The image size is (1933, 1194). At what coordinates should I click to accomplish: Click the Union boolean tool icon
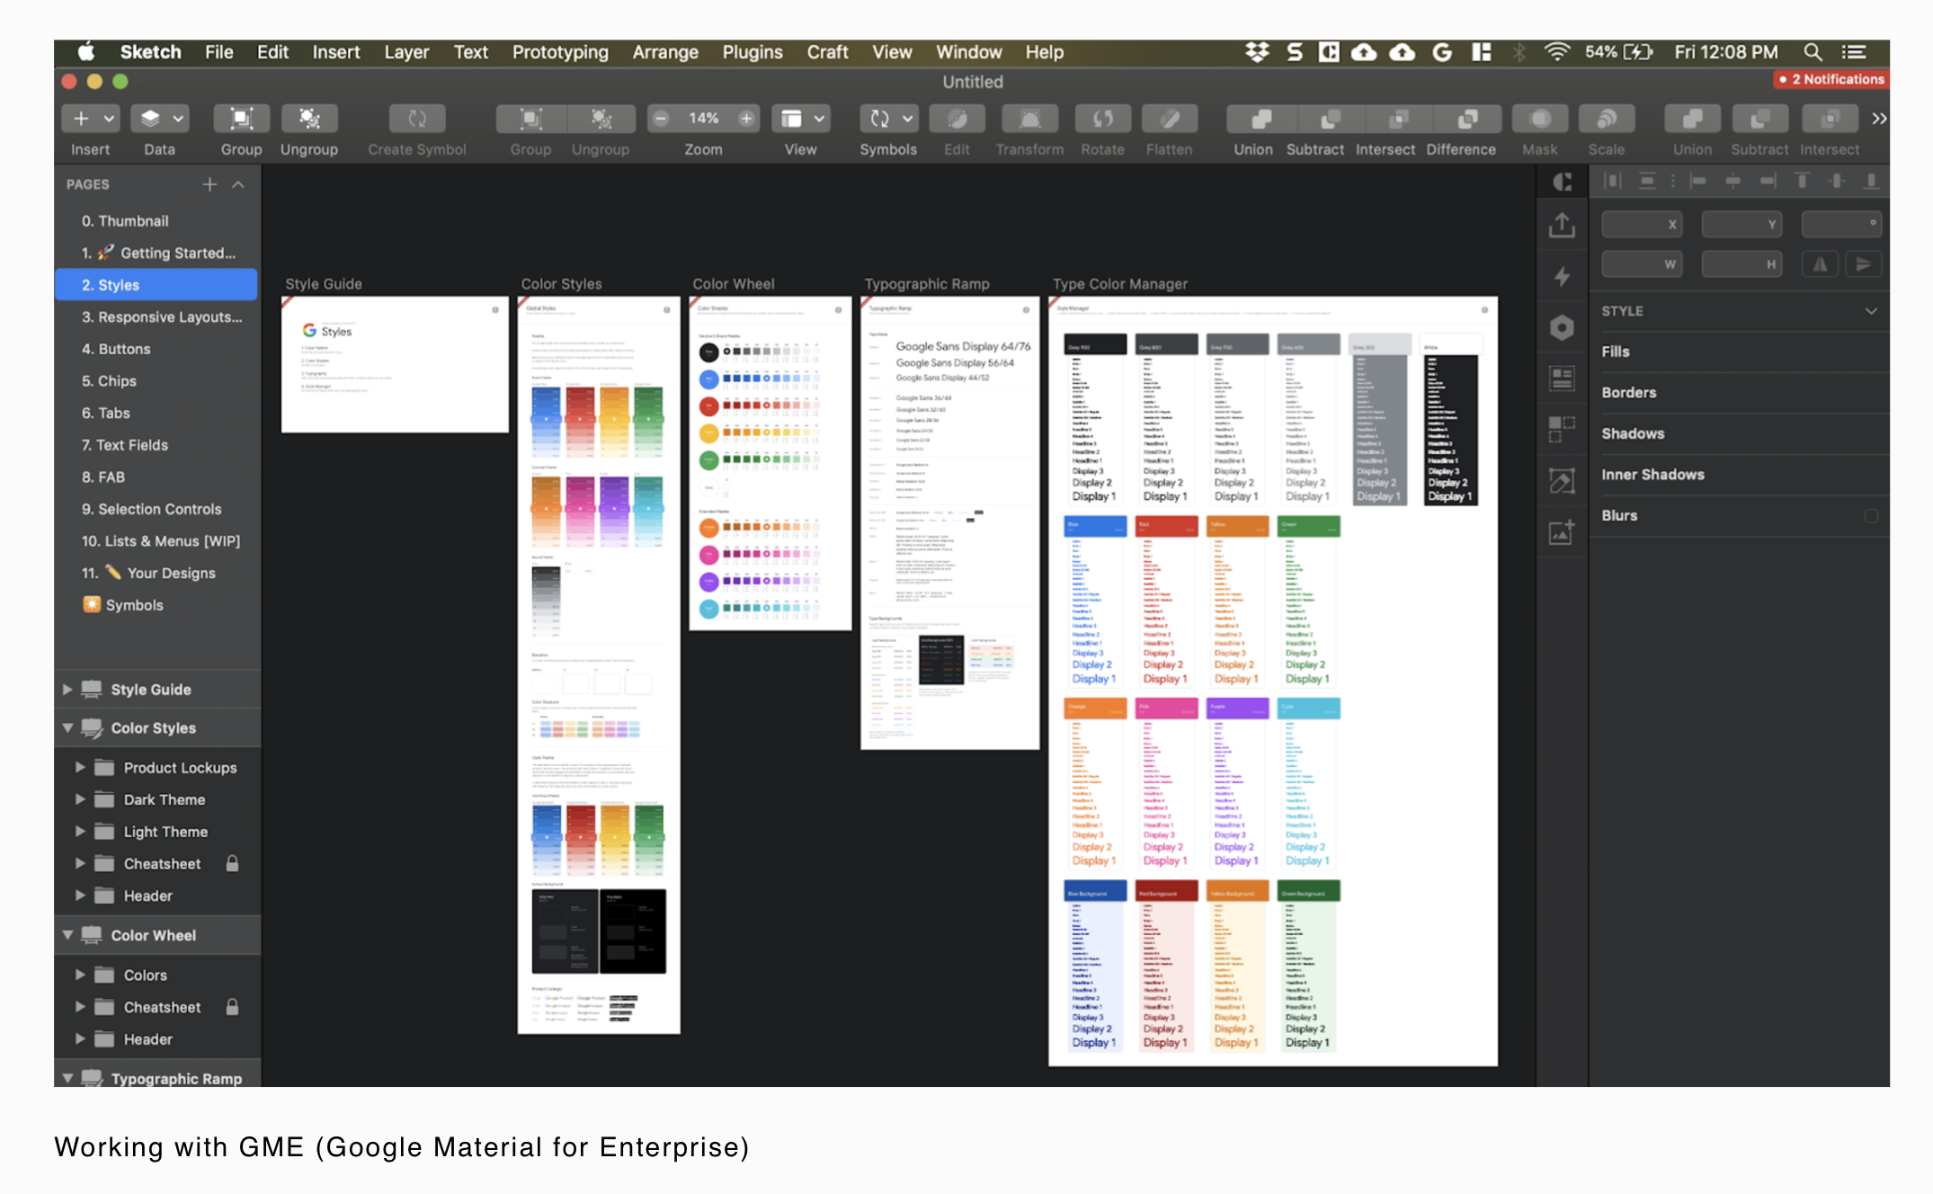pos(1260,119)
